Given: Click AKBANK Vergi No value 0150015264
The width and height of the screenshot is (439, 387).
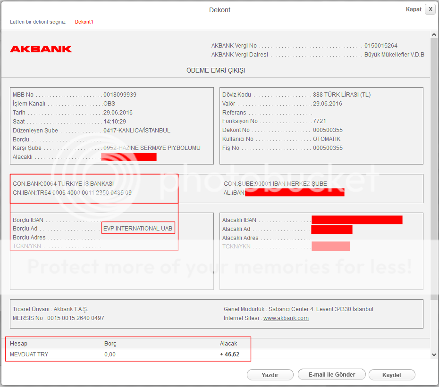Looking at the screenshot, I should click(381, 46).
